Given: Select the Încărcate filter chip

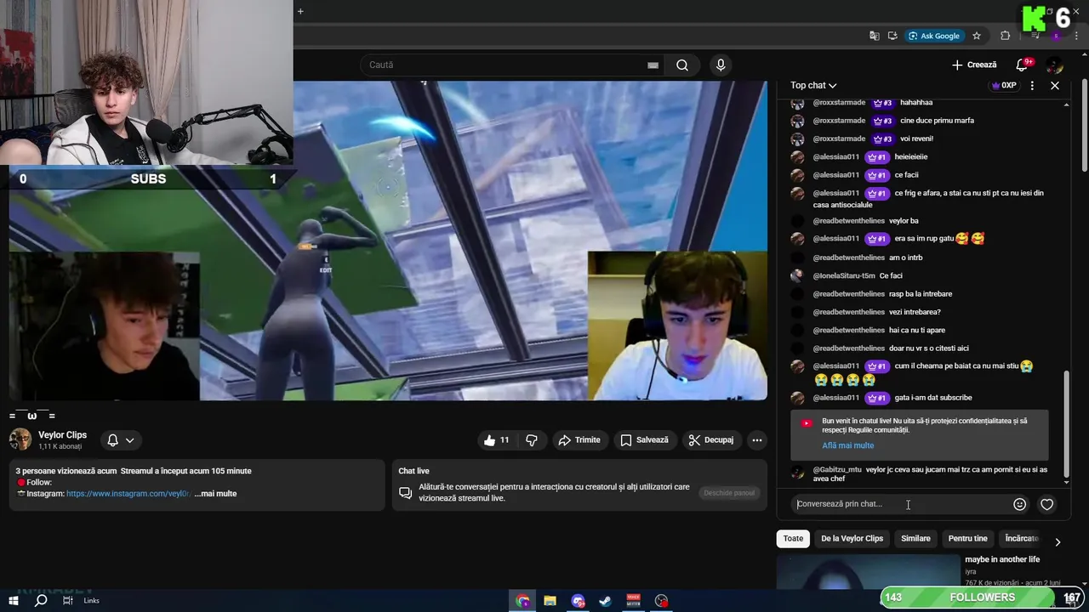Looking at the screenshot, I should click(x=1021, y=539).
